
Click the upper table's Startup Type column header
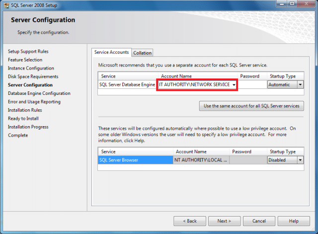(285, 76)
